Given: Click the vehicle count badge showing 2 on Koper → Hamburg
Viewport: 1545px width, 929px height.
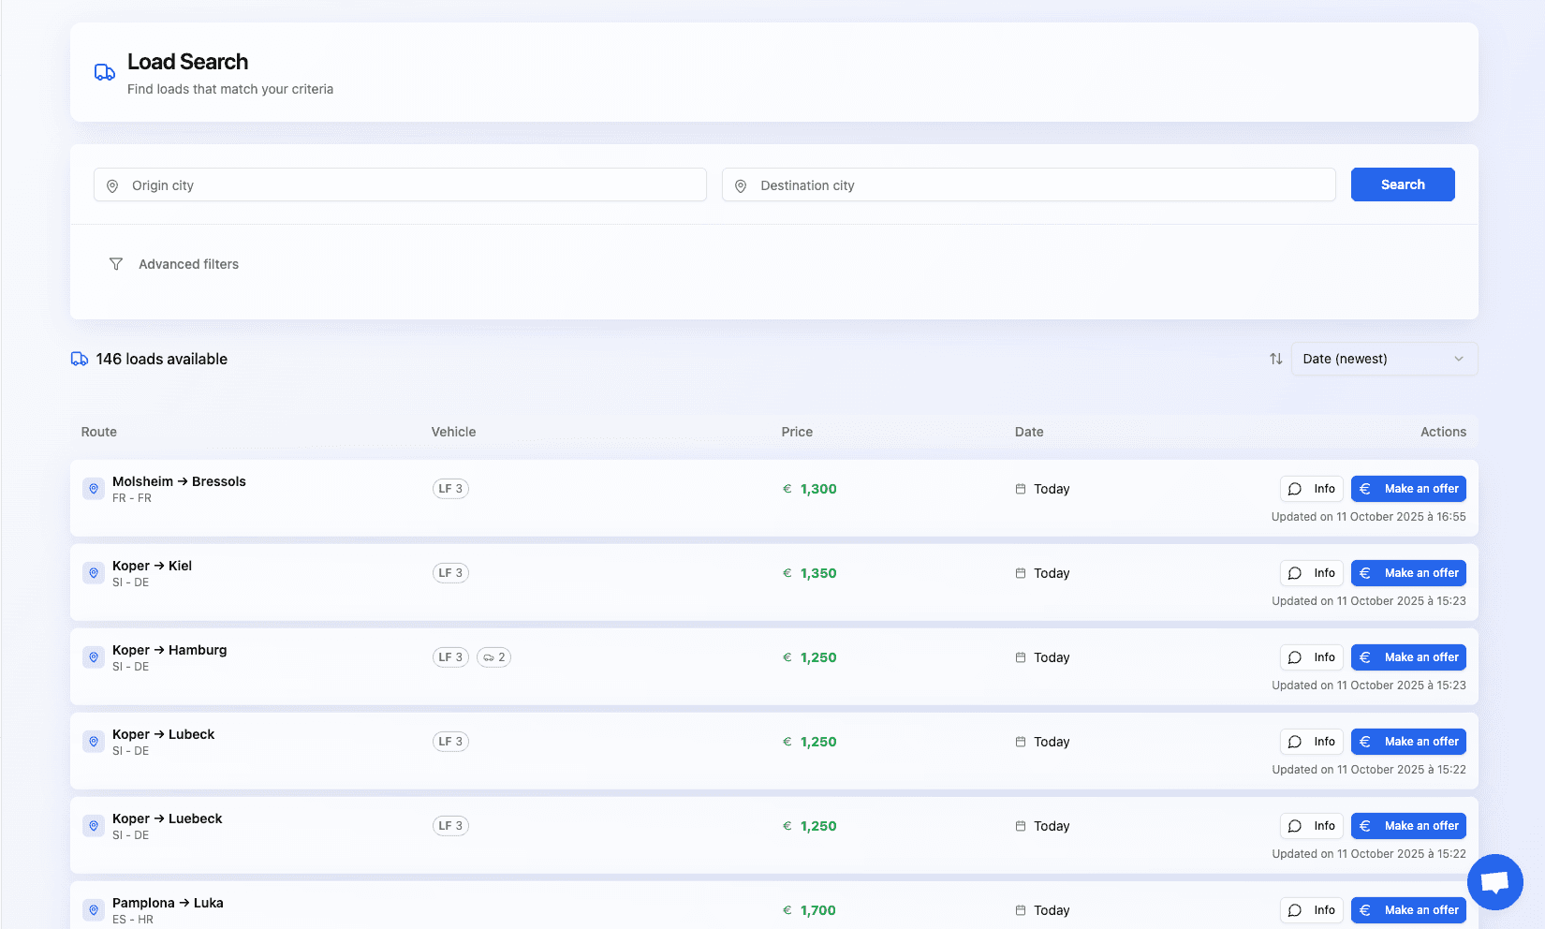Looking at the screenshot, I should pyautogui.click(x=494, y=656).
